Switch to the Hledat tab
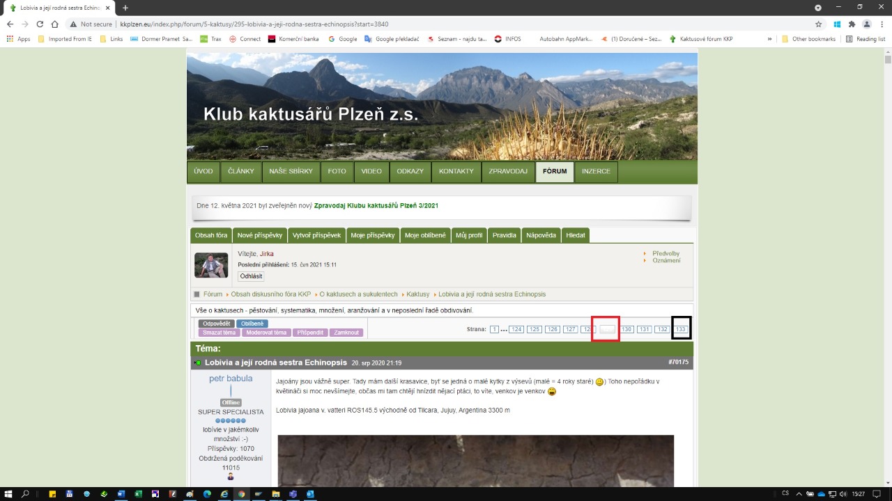The image size is (892, 501). tap(576, 235)
